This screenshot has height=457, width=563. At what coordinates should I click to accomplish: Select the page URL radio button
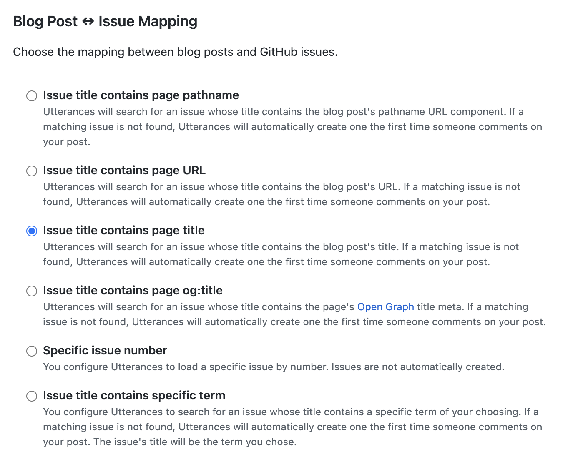click(32, 171)
